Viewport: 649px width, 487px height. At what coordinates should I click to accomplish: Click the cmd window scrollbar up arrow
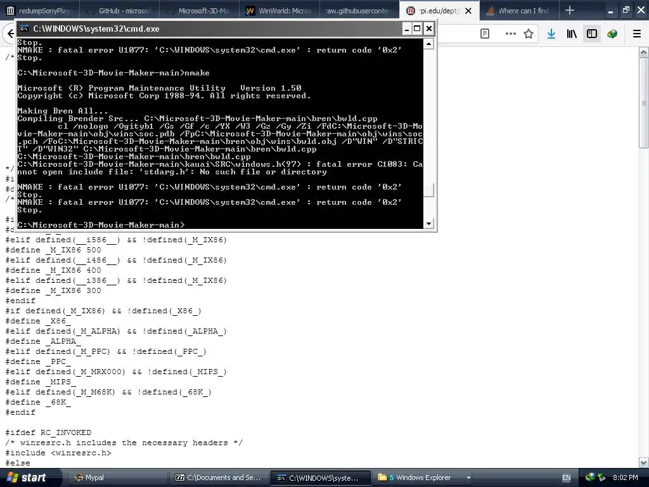(x=429, y=44)
